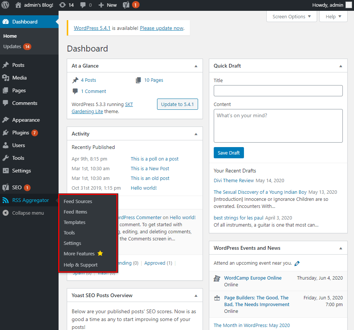This screenshot has height=330, width=354.
Task: Click the star icon beside More Features
Action: tap(100, 253)
